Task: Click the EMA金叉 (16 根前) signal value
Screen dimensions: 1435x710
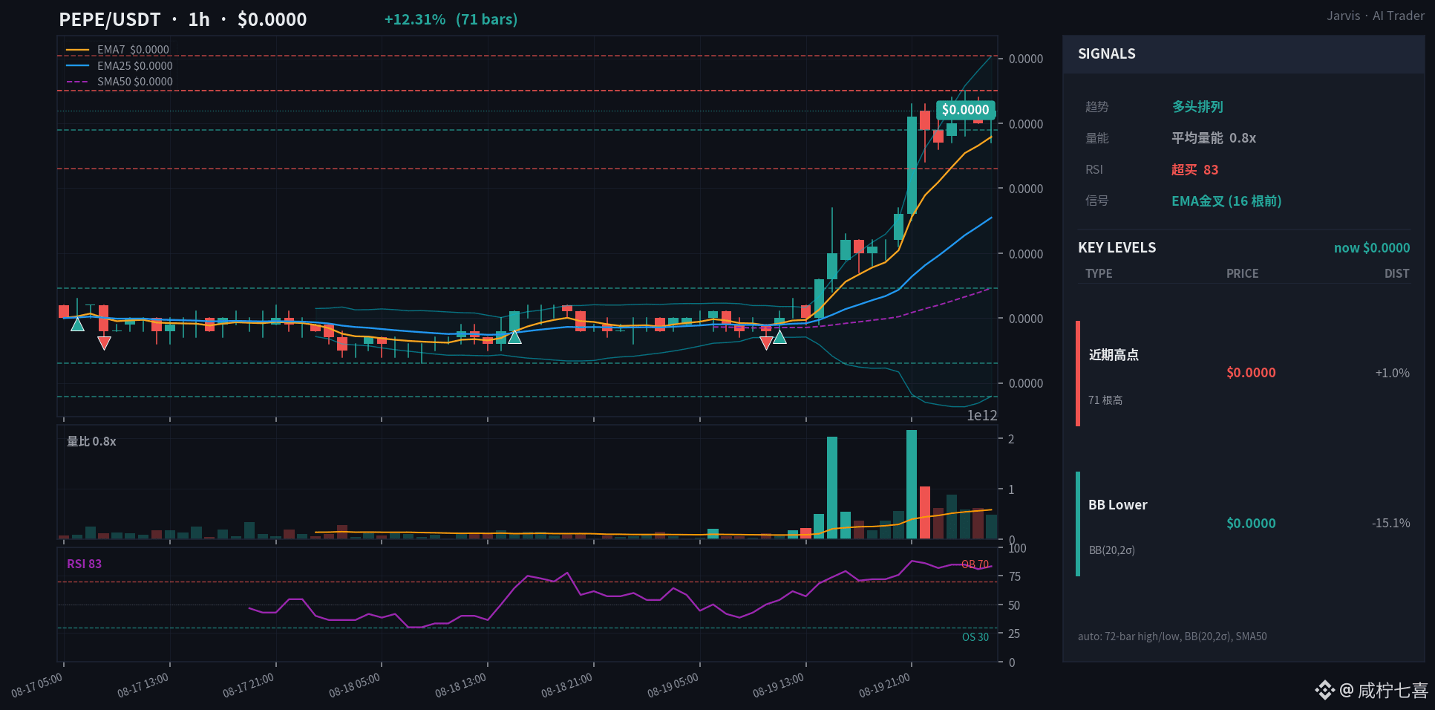Action: 1226,201
